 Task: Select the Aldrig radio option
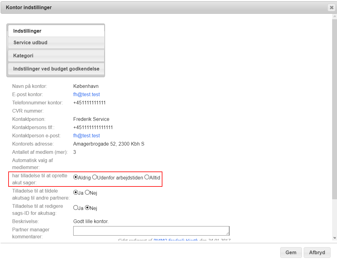tap(76, 177)
